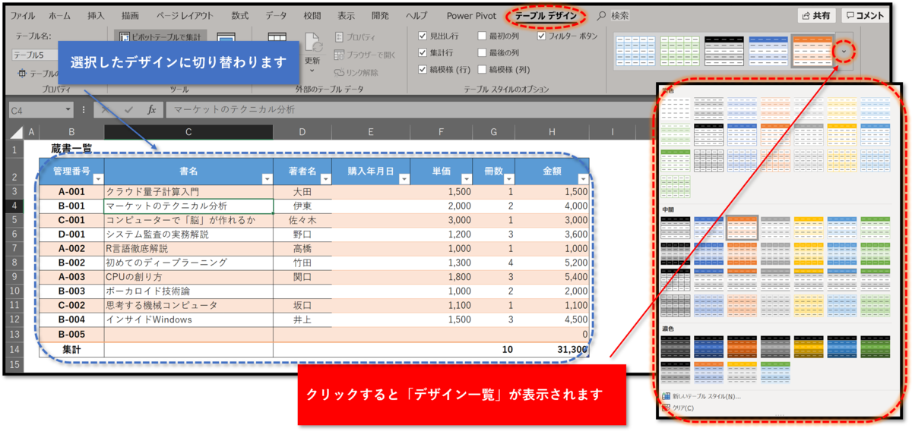
Task: Select the black header style in ribbon gallery
Action: [x=724, y=51]
